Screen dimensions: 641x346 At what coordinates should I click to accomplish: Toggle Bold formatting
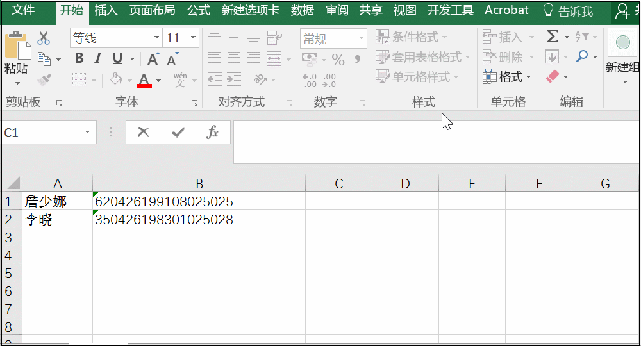[79, 58]
